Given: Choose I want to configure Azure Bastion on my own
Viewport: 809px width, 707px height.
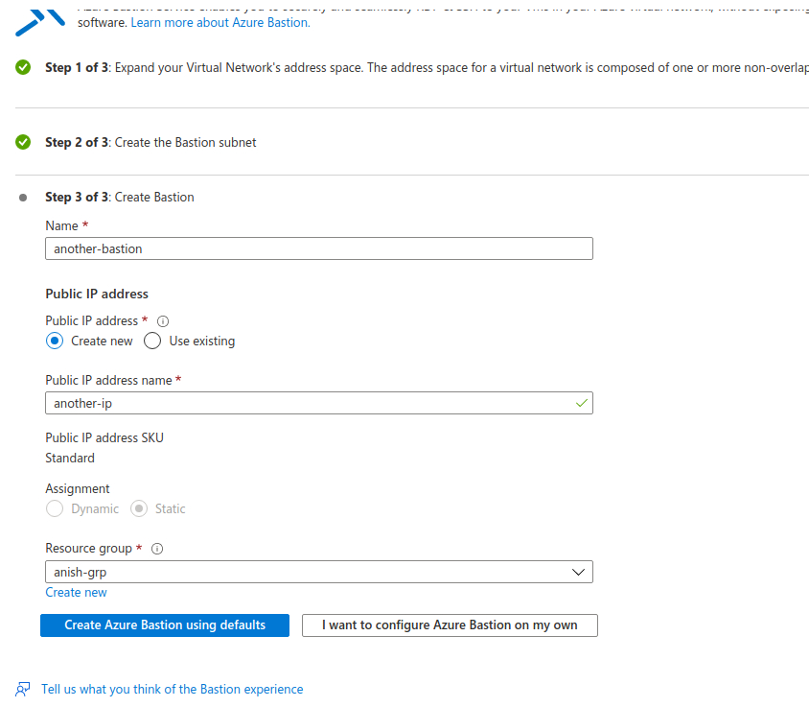Looking at the screenshot, I should (449, 625).
